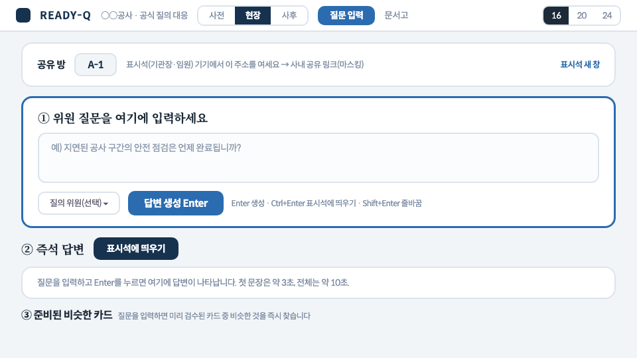Click the 공유 방 label
This screenshot has height=358, width=637.
pos(51,64)
